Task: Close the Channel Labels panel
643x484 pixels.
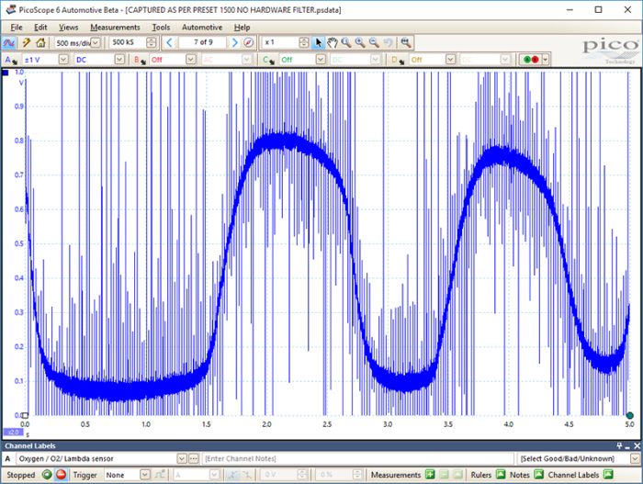Action: (637, 445)
